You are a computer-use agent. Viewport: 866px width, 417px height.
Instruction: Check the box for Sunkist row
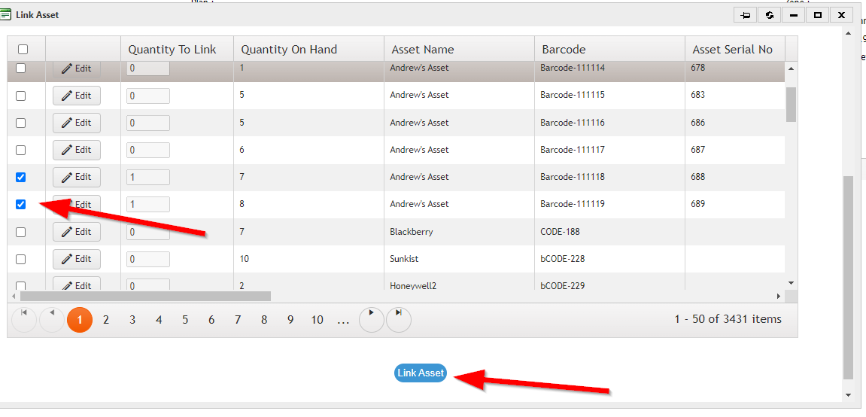pos(20,259)
